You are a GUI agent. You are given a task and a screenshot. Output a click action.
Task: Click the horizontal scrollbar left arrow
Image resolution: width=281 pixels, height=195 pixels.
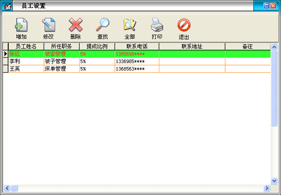[7, 188]
